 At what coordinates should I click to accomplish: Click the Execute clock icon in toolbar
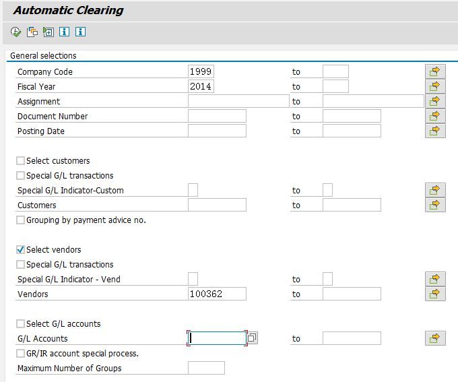pos(15,32)
